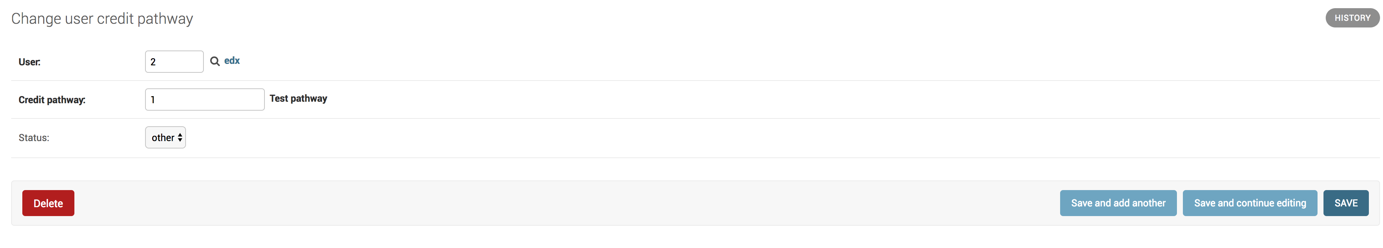Click the user lookup magnifier icon
Image resolution: width=1383 pixels, height=248 pixels.
tap(214, 61)
